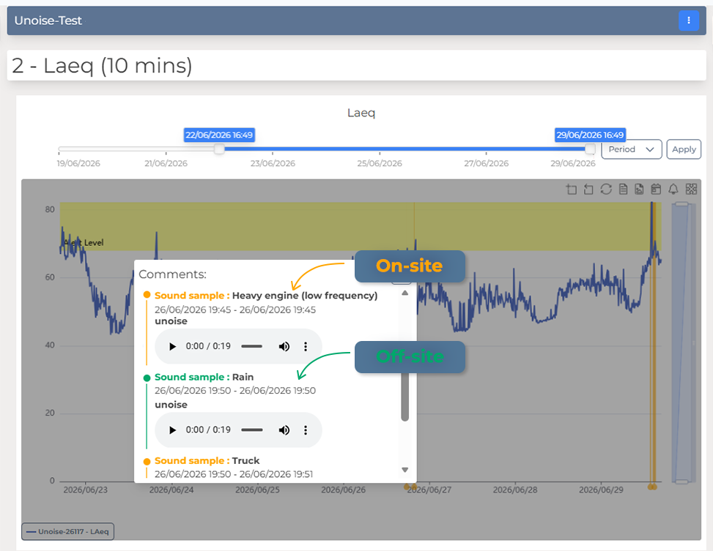This screenshot has height=551, width=713.
Task: Refresh the Laeq chart
Action: (x=606, y=189)
